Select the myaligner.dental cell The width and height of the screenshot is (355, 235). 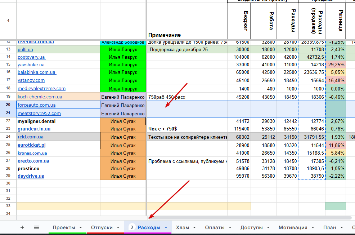[58, 121]
